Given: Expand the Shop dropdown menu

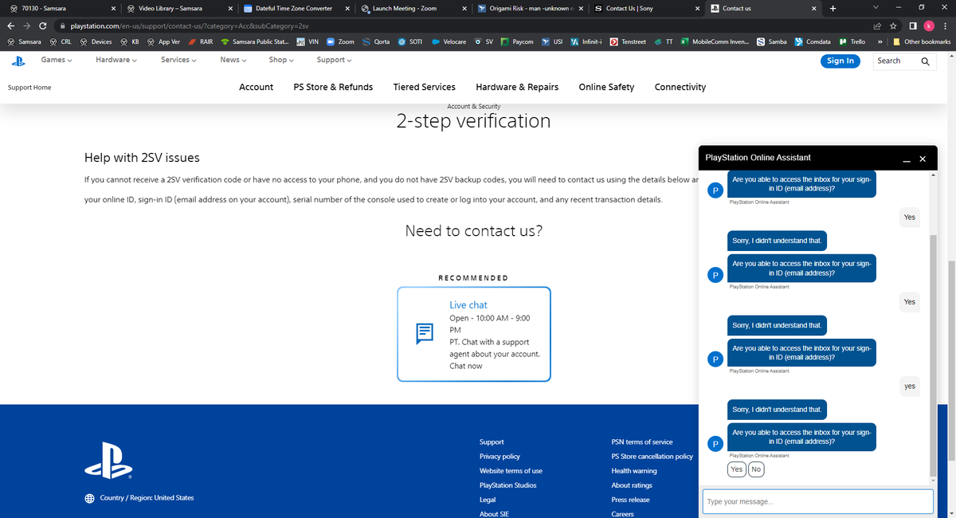Looking at the screenshot, I should (281, 60).
